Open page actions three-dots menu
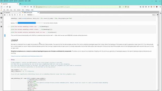The height and width of the screenshot is (91, 162). (123, 7)
